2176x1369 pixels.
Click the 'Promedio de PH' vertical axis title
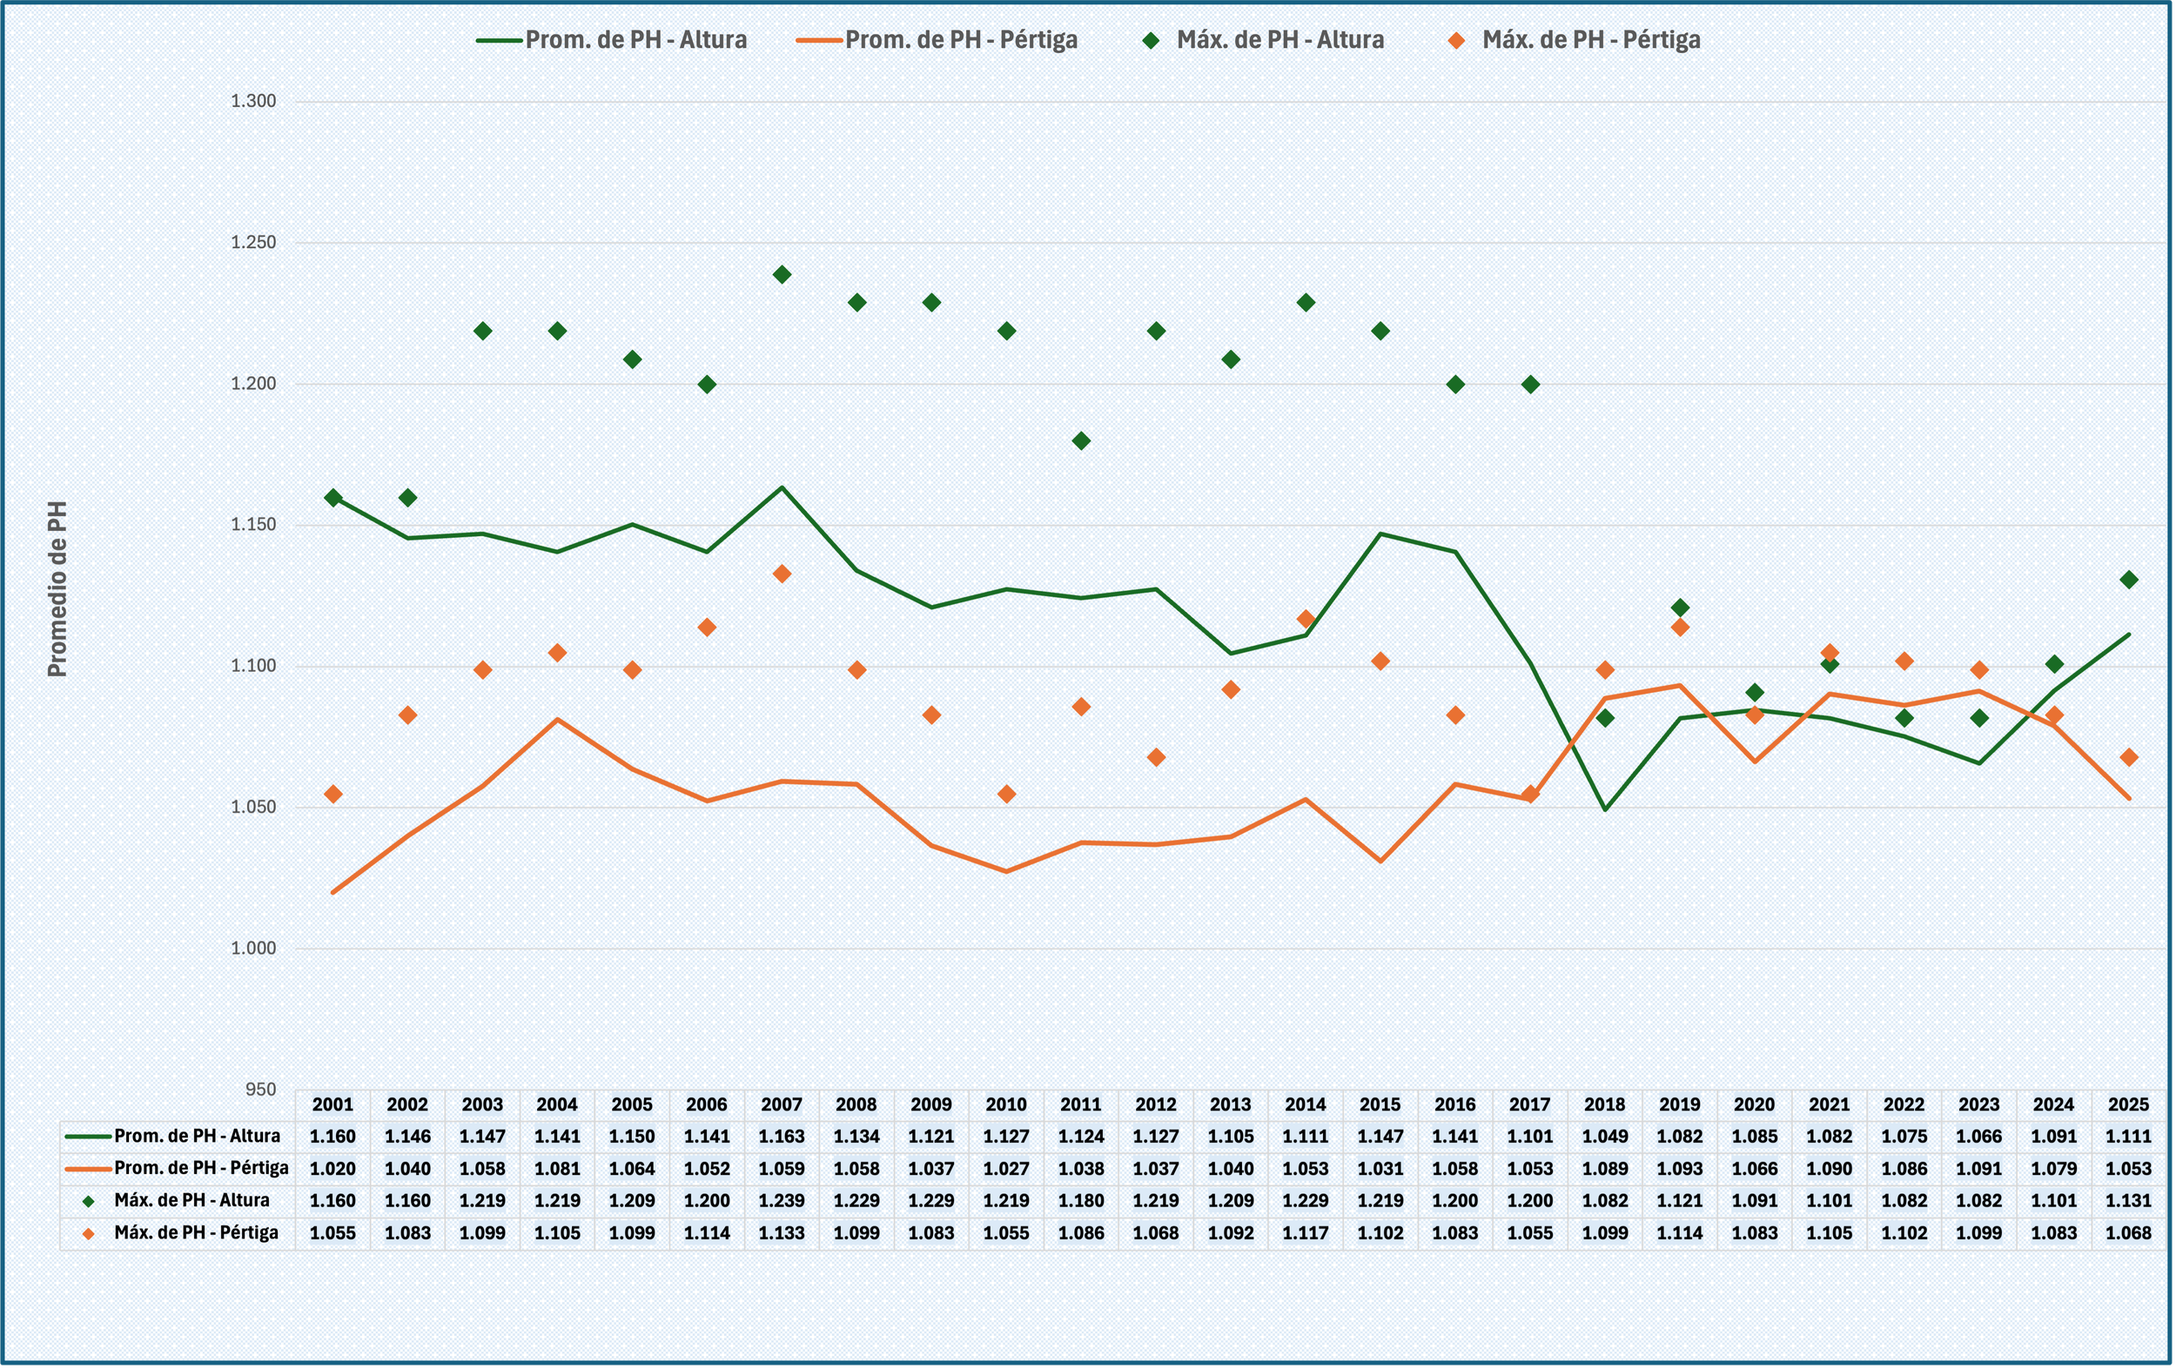(x=57, y=589)
